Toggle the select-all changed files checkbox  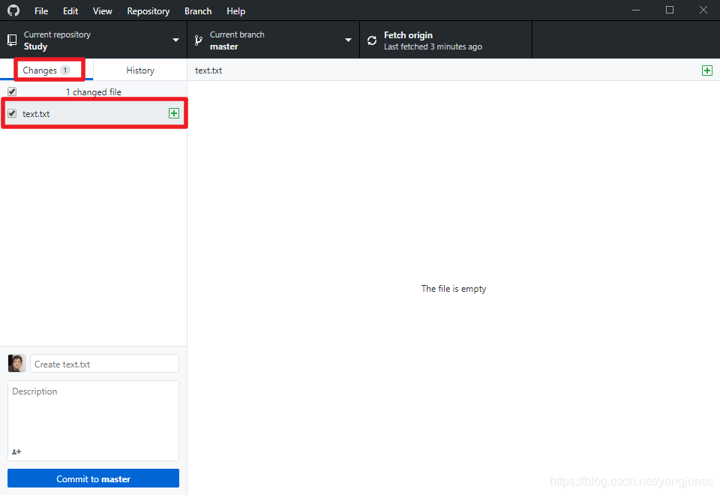tap(12, 91)
